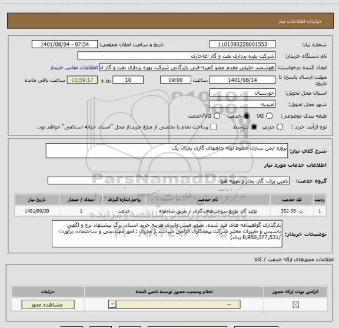Click the province field خوزستان

[x=242, y=93]
